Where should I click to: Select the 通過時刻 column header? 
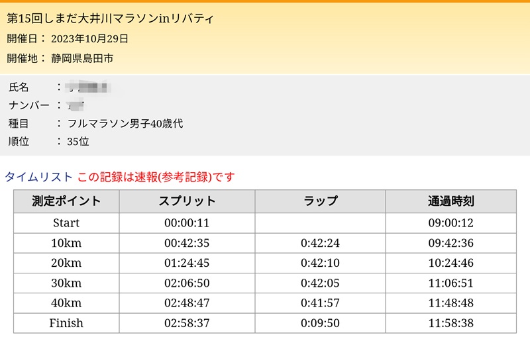(451, 201)
